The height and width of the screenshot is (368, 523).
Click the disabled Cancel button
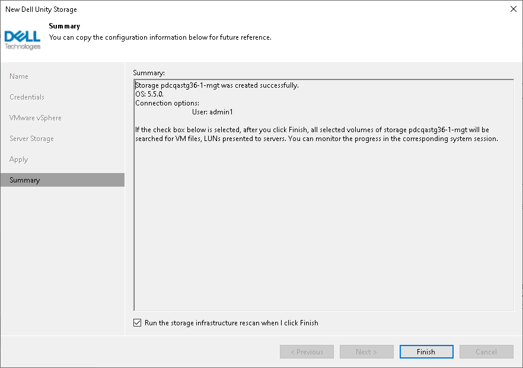pos(486,351)
